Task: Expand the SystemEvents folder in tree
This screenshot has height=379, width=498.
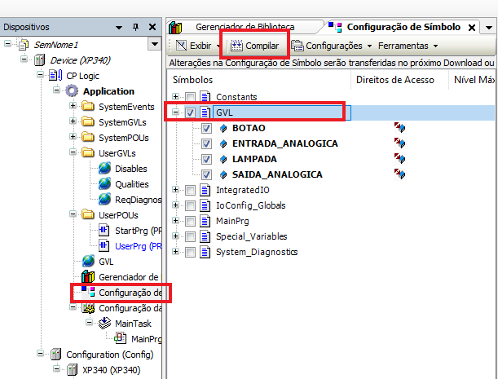Action: click(x=73, y=107)
